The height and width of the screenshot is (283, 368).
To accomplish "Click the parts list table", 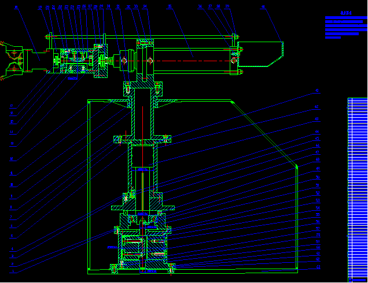I will pos(358,190).
